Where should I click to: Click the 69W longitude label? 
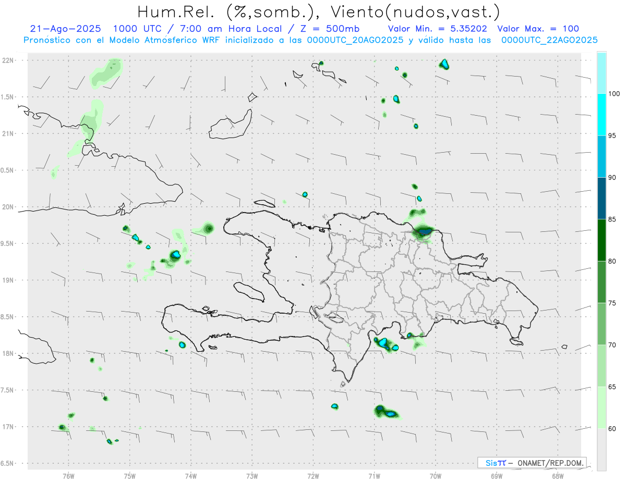[497, 476]
